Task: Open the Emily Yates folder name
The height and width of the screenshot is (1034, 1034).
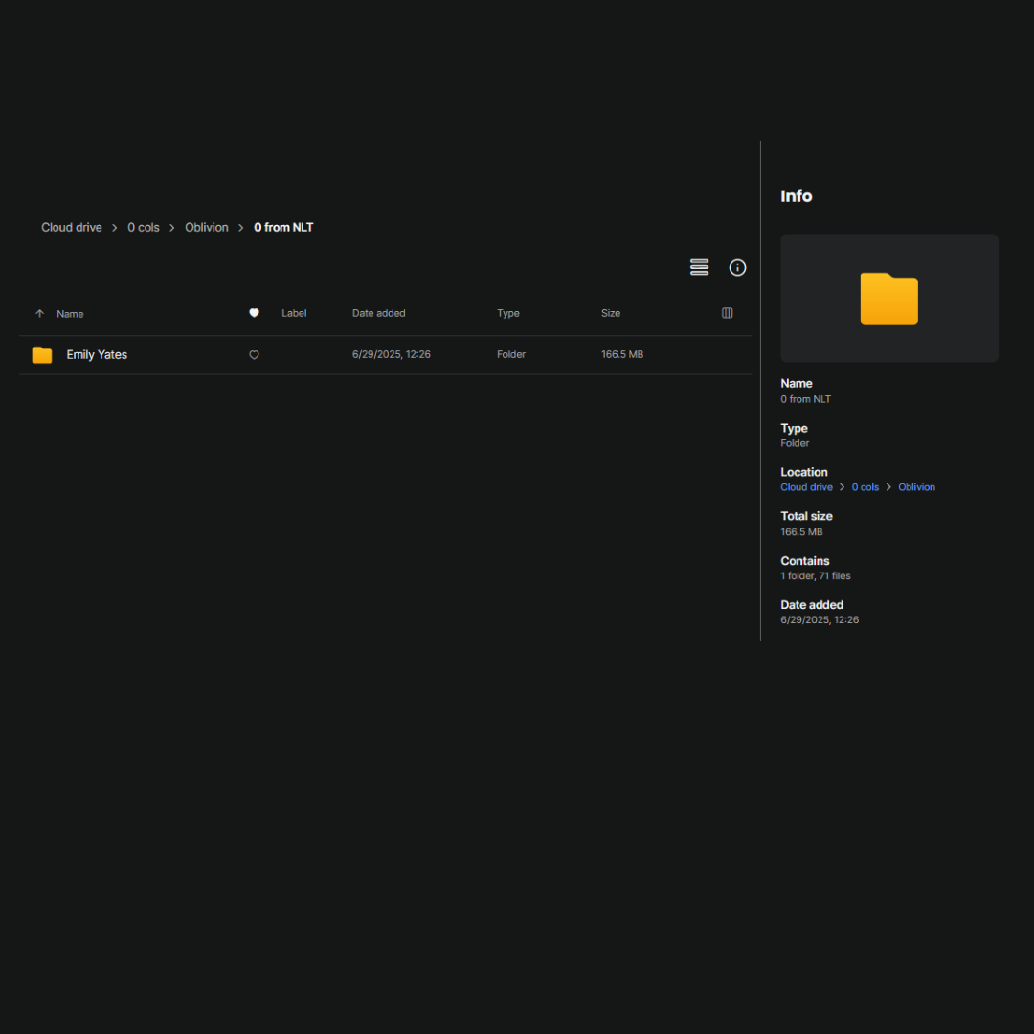Action: [x=97, y=355]
